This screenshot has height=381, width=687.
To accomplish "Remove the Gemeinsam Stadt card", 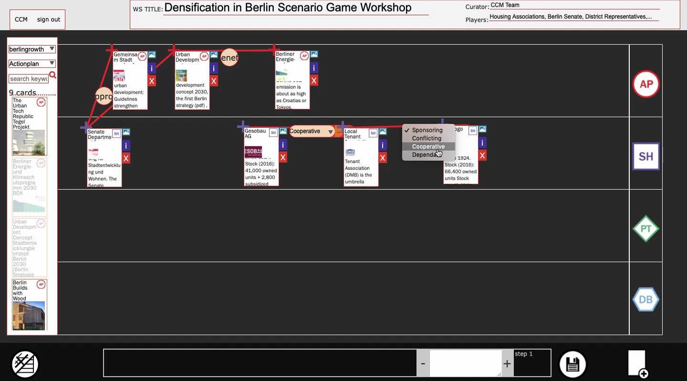I will point(152,81).
